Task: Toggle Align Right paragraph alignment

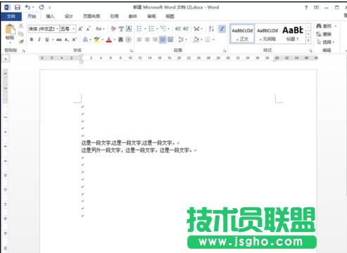Action: pos(155,39)
